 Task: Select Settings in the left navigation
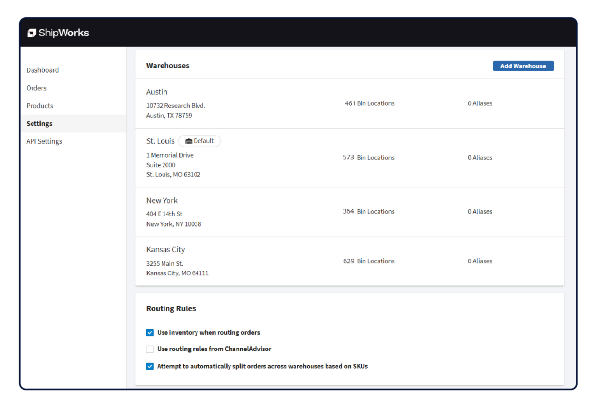click(39, 124)
